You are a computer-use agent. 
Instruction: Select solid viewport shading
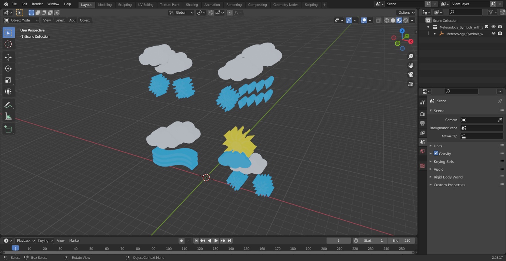click(x=393, y=20)
